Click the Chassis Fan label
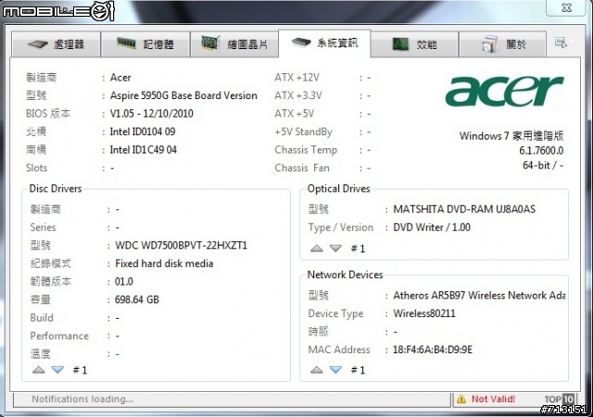The height and width of the screenshot is (417, 593). [x=302, y=168]
